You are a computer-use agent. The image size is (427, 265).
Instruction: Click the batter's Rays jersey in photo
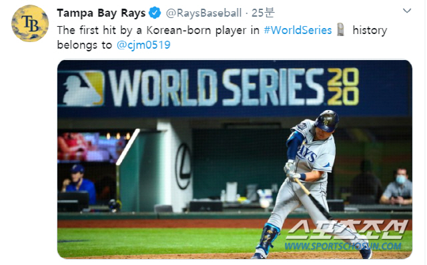point(314,151)
